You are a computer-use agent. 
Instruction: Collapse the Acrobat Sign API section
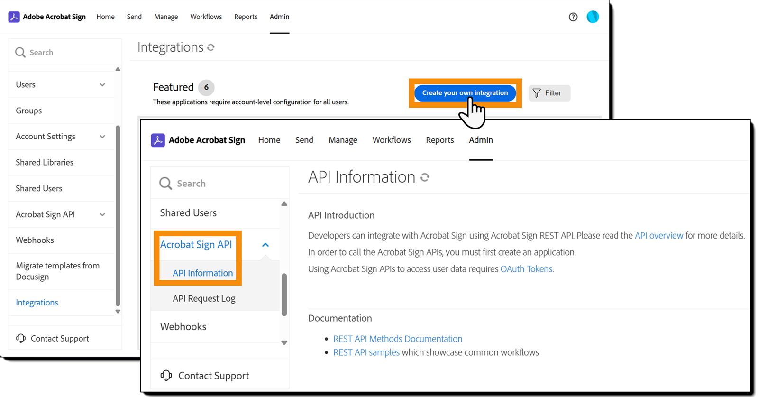pos(265,245)
